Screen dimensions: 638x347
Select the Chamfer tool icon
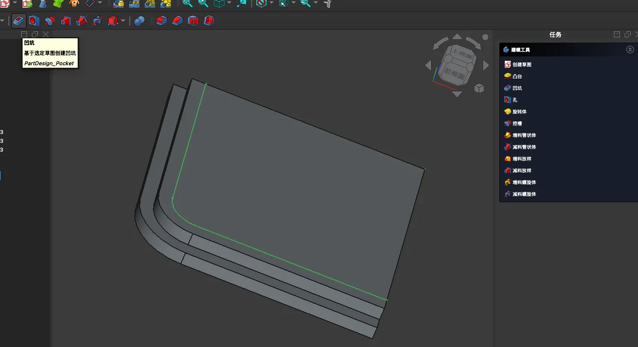click(177, 21)
